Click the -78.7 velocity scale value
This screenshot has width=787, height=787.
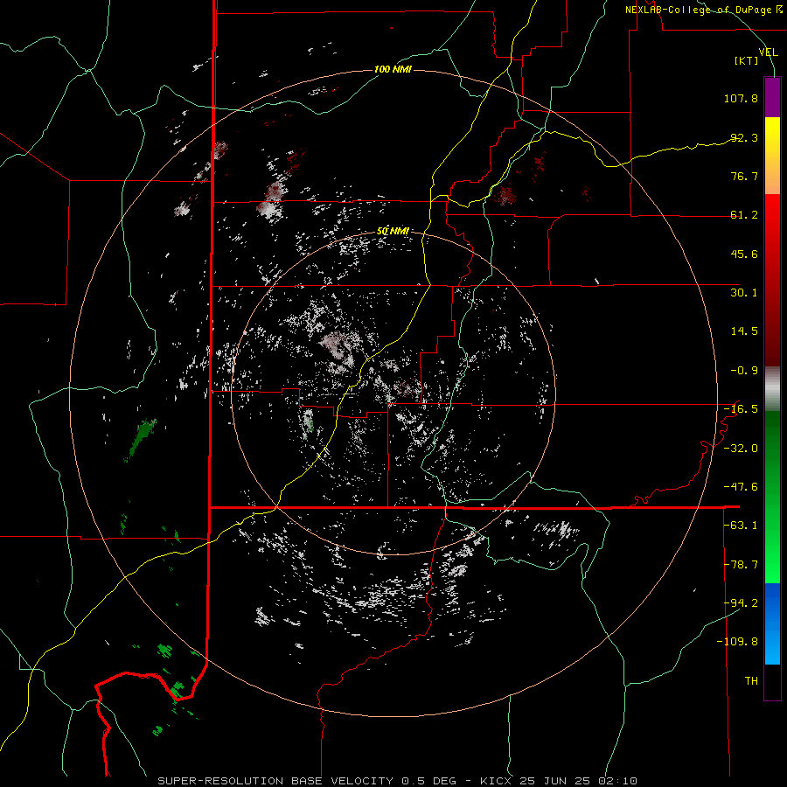pyautogui.click(x=741, y=565)
